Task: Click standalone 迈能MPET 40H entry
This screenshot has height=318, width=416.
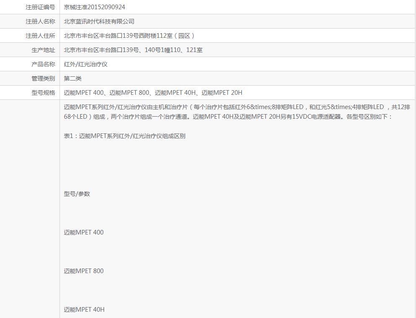Action: point(84,310)
